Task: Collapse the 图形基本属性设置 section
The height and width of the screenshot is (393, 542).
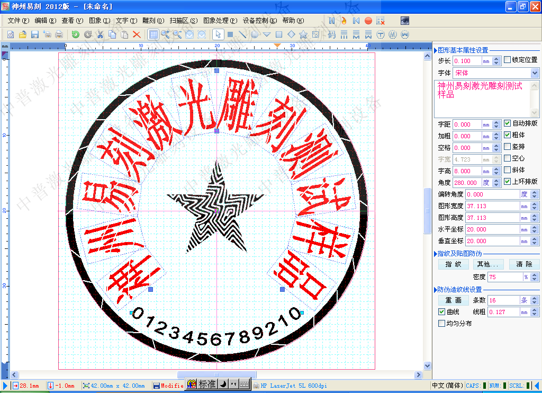Action: (436, 50)
